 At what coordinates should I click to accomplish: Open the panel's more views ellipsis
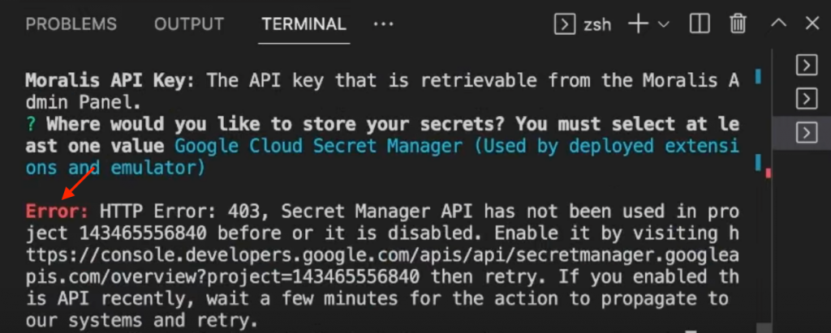(383, 24)
